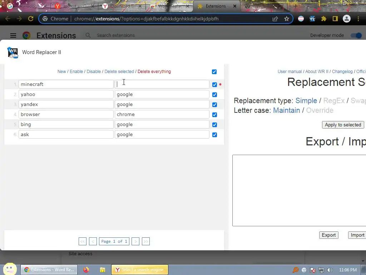Reload the page using the refresh icon
The width and height of the screenshot is (366, 275).
click(31, 19)
